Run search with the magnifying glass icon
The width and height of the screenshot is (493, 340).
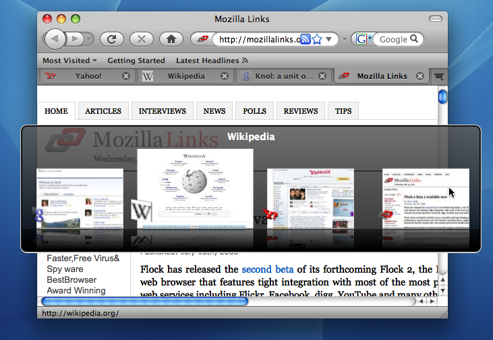pos(414,38)
